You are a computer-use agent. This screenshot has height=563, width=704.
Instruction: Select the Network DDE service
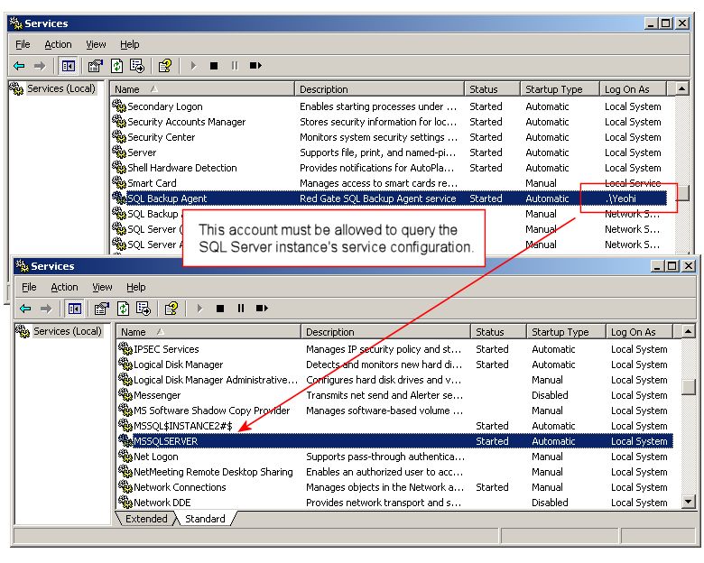(x=395, y=503)
